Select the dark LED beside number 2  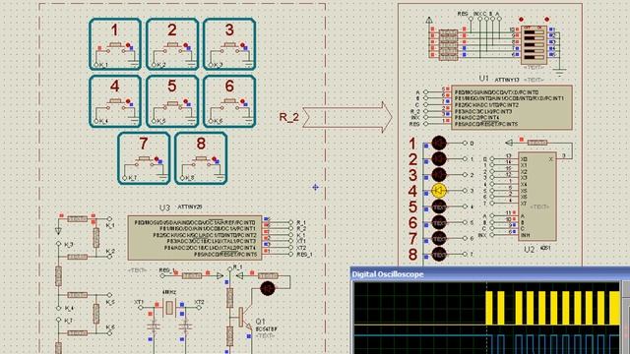tap(439, 159)
